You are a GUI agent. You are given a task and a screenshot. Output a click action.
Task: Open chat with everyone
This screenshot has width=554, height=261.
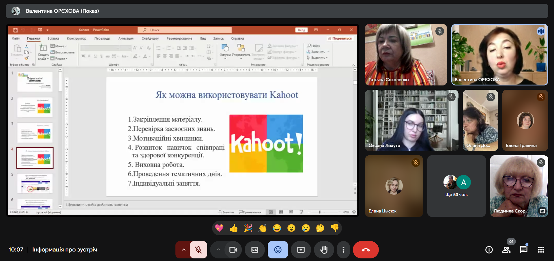tap(524, 250)
